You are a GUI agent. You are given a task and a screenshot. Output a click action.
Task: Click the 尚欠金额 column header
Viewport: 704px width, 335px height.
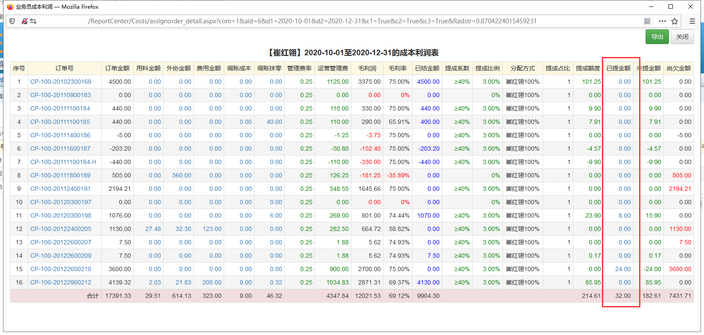click(x=679, y=68)
